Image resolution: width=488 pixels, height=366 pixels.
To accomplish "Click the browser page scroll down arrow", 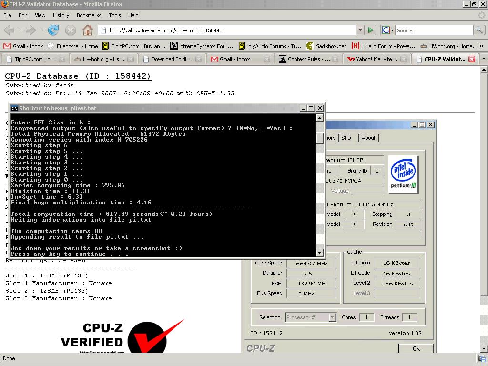I will coord(484,349).
